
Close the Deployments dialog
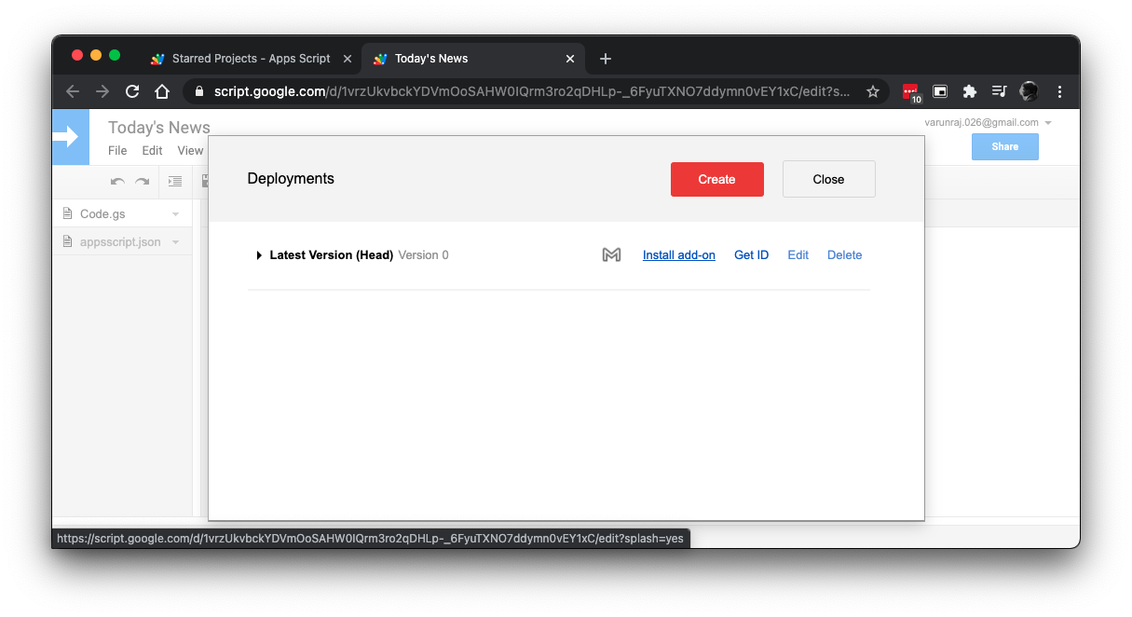click(x=828, y=179)
